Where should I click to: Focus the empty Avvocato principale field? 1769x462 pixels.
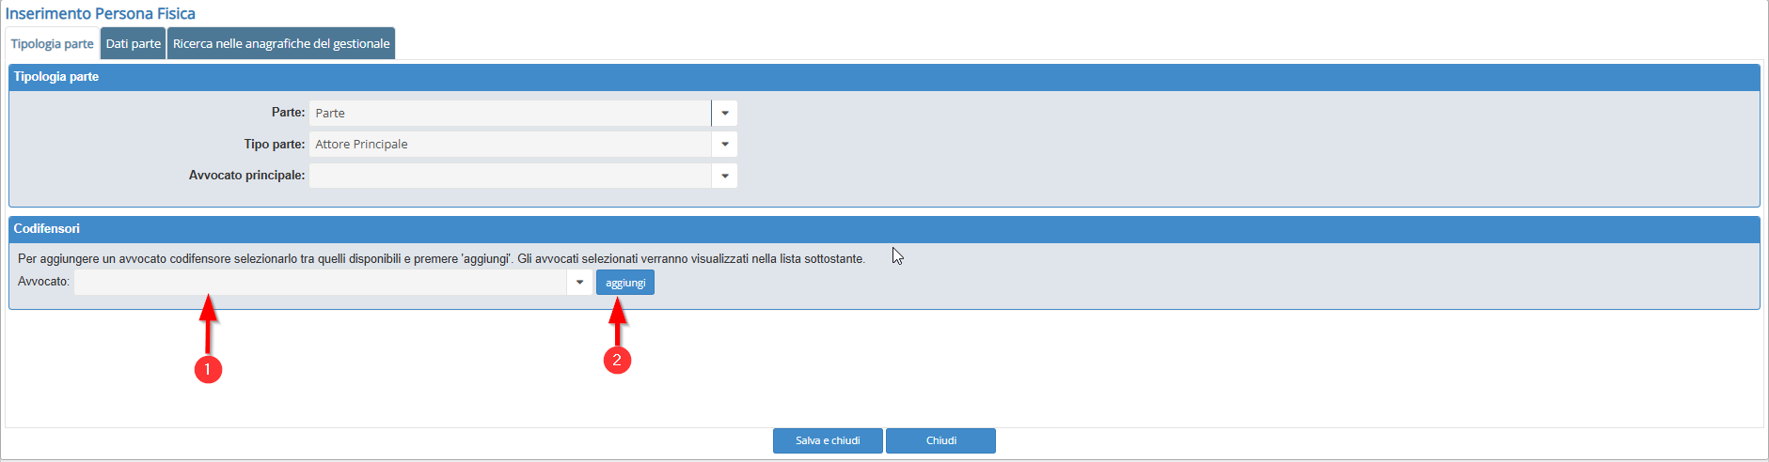tap(510, 176)
